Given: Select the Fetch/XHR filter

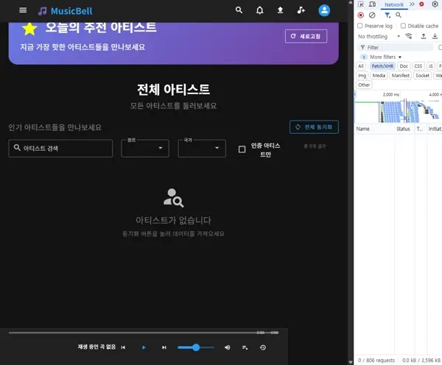Looking at the screenshot, I should (382, 66).
